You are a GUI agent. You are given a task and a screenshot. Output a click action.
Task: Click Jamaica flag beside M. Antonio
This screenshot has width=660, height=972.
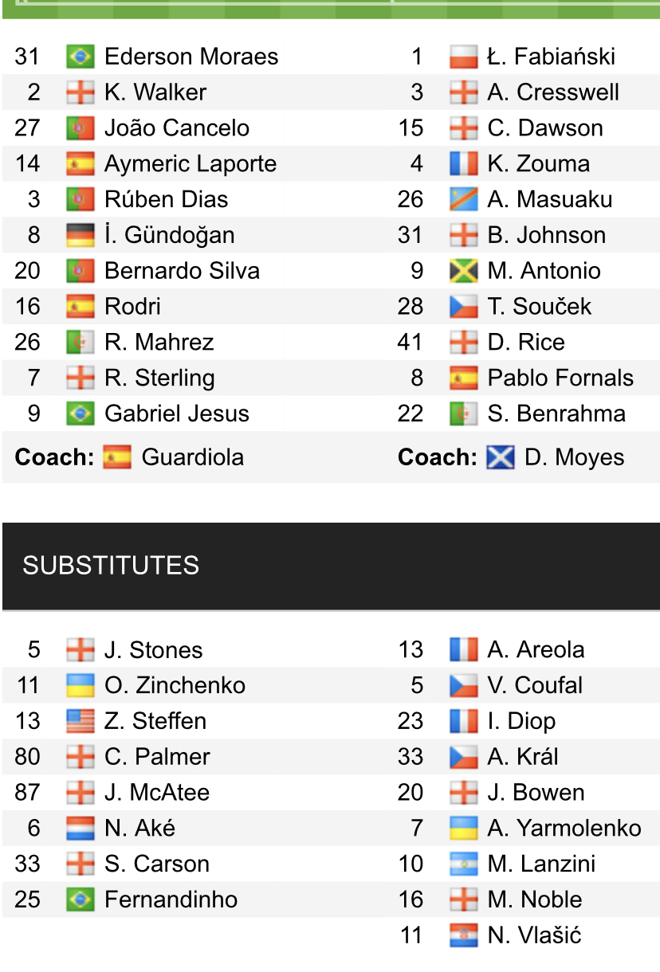click(x=463, y=272)
